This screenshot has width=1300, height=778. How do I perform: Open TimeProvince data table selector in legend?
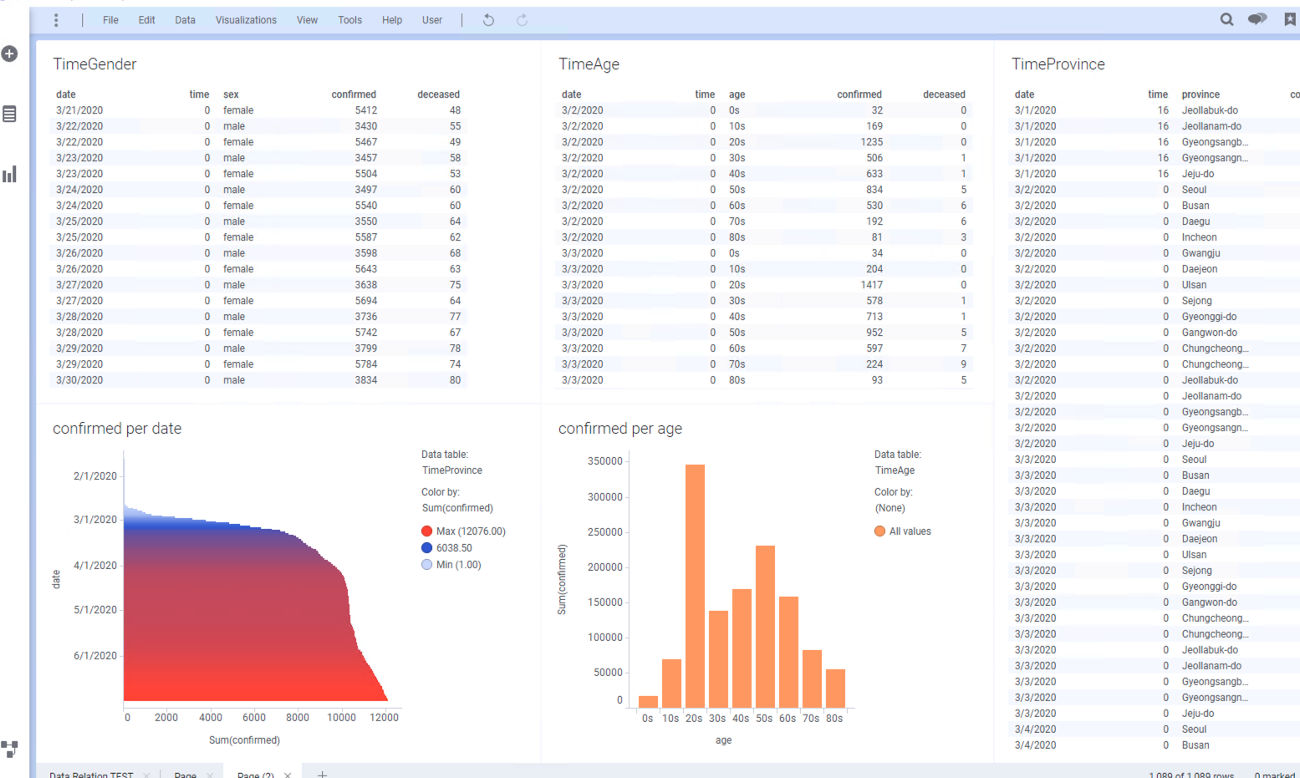[x=451, y=470]
